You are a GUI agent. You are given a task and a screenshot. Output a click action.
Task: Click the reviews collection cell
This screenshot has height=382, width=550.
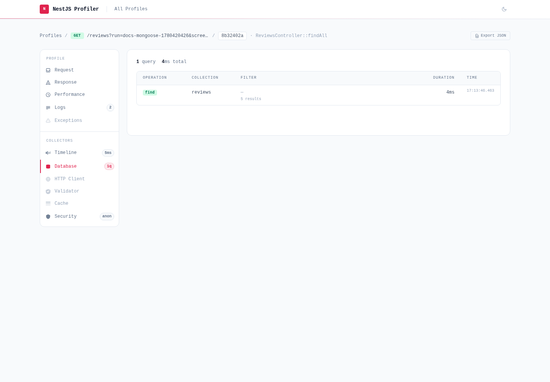point(201,92)
